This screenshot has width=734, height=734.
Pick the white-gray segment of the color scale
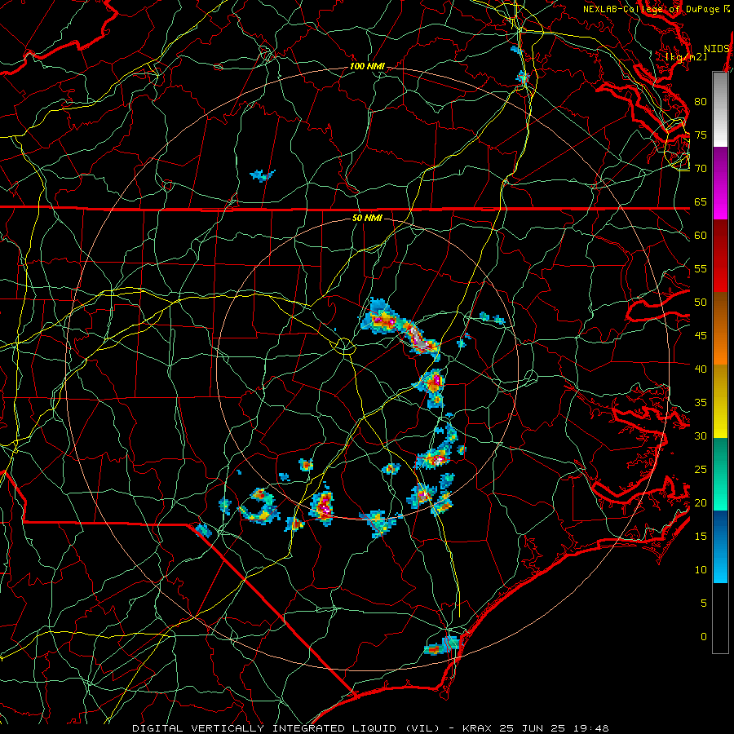(720, 109)
